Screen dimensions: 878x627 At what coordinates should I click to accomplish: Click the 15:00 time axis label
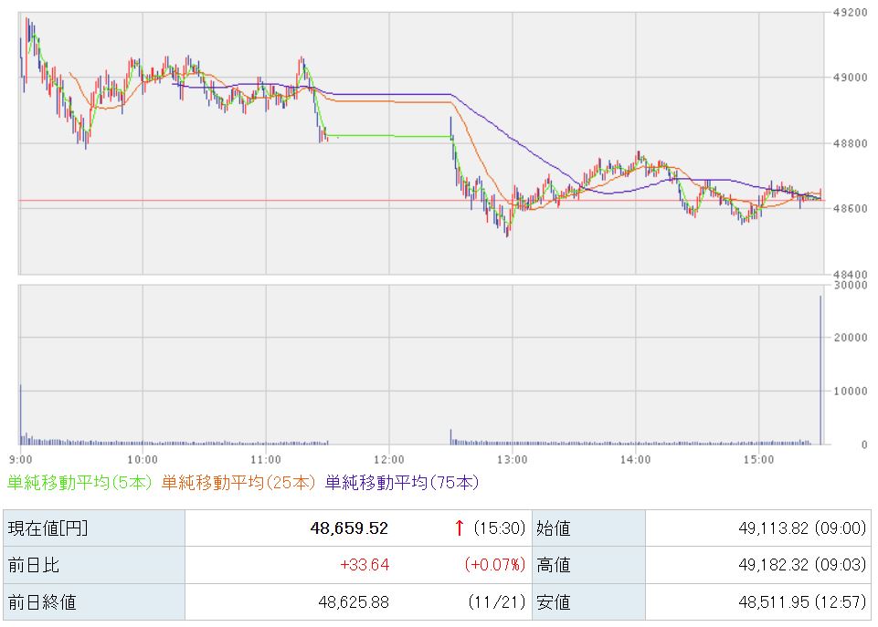coord(759,458)
